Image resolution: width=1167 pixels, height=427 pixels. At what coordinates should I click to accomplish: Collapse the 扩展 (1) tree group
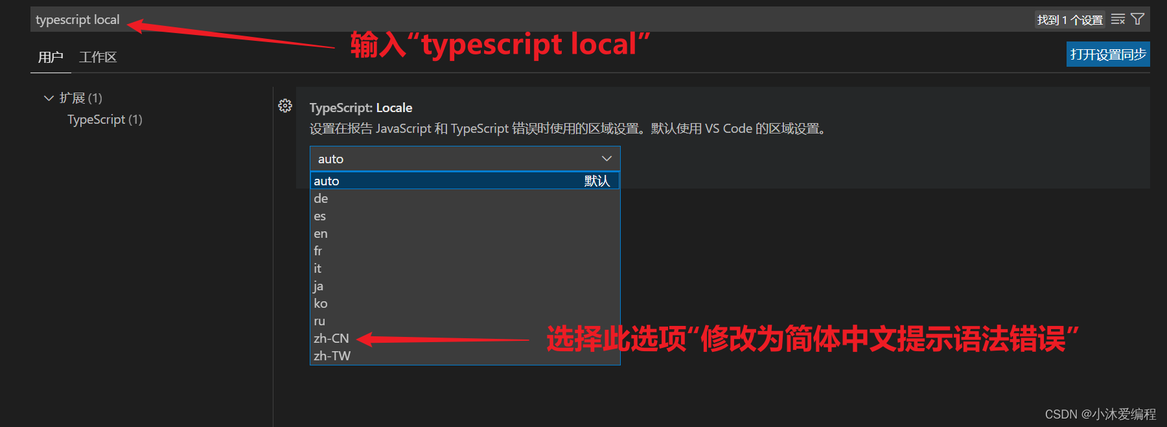49,98
